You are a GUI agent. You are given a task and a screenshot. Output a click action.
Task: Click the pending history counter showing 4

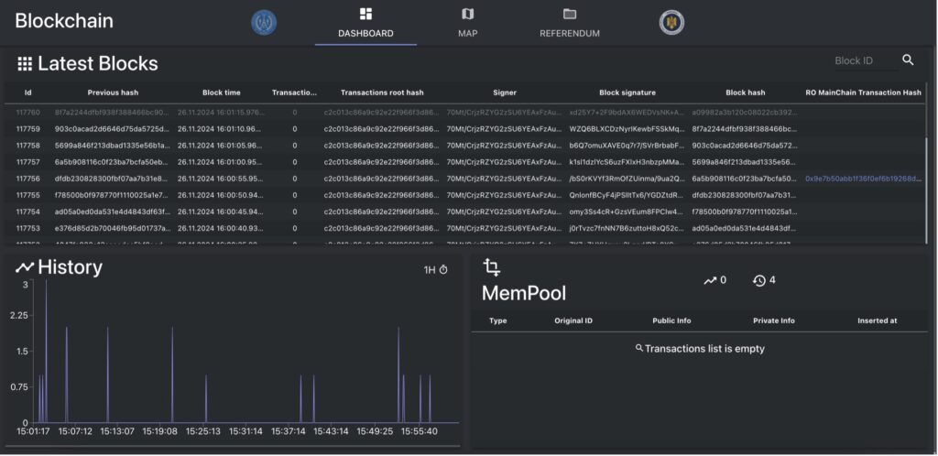click(x=764, y=280)
